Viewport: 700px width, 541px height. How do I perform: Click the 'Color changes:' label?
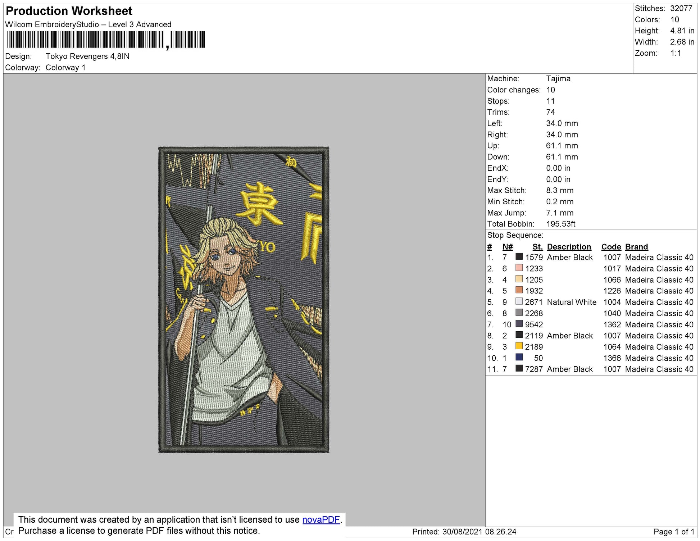click(514, 90)
